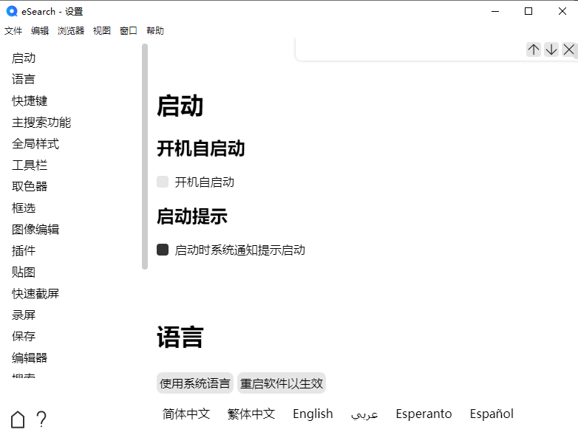Go to 全局样式 section in sidebar
Viewport: 578px width, 435px height.
click(x=35, y=144)
